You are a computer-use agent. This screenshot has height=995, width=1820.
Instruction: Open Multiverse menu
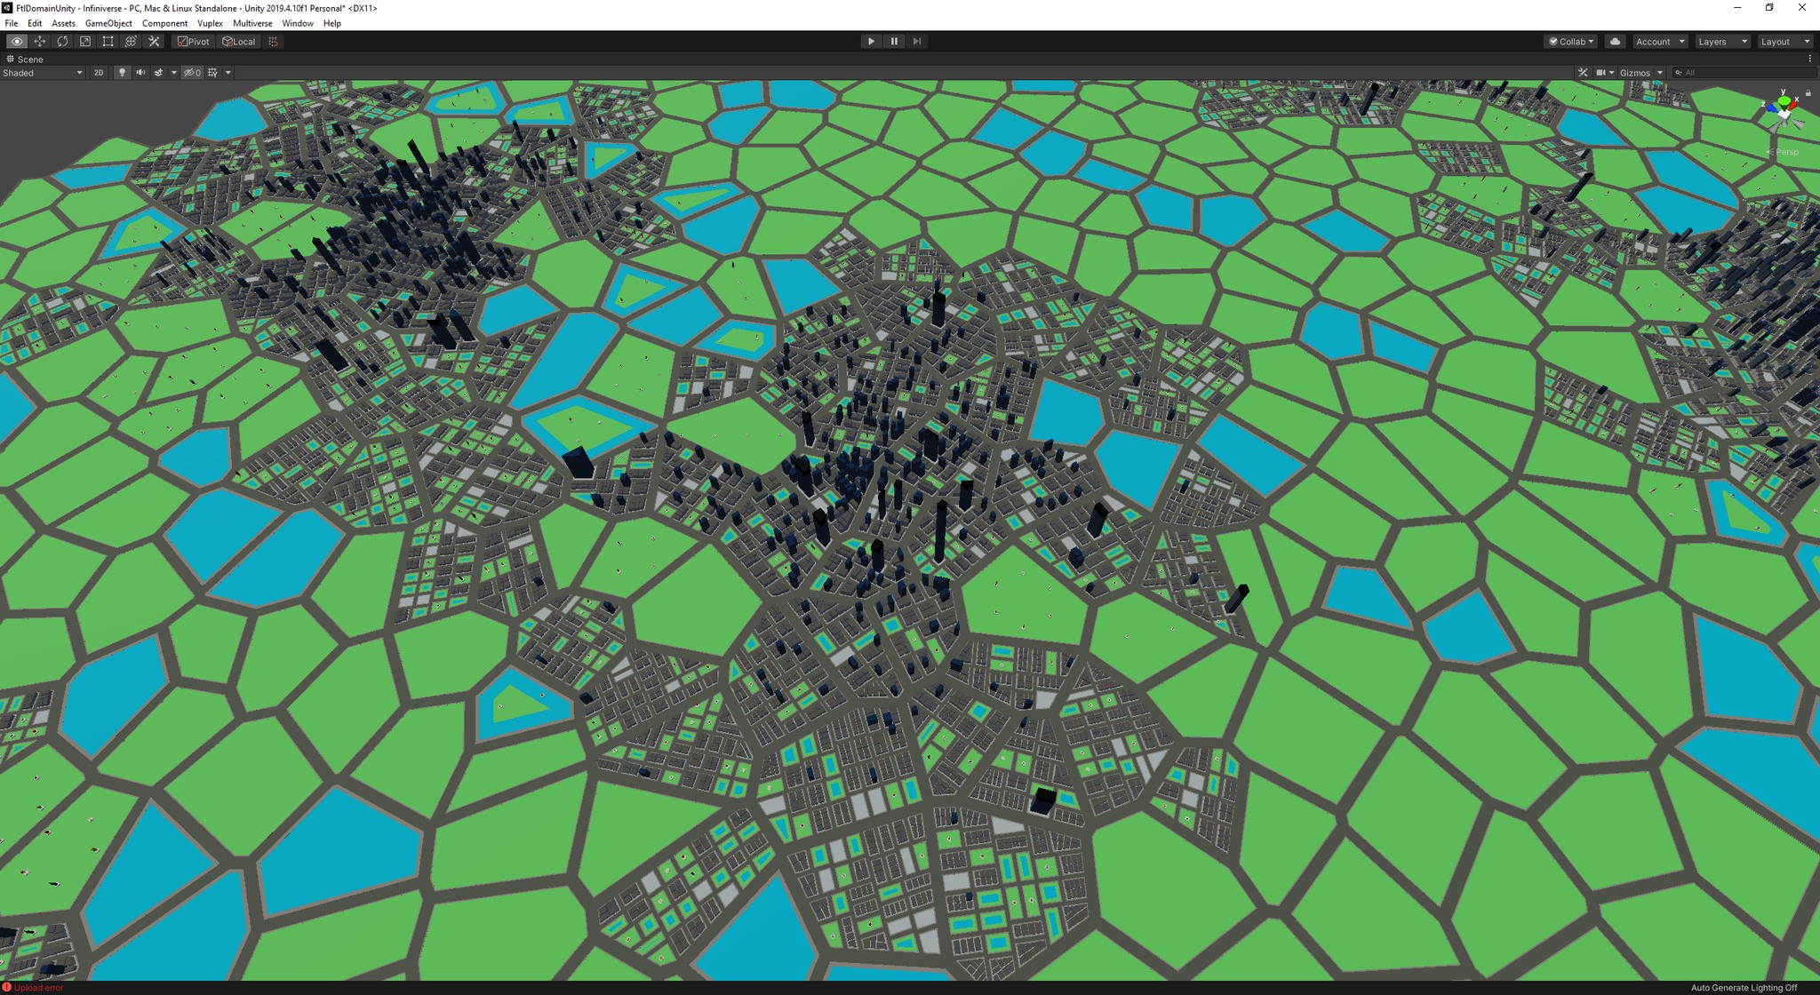[252, 23]
